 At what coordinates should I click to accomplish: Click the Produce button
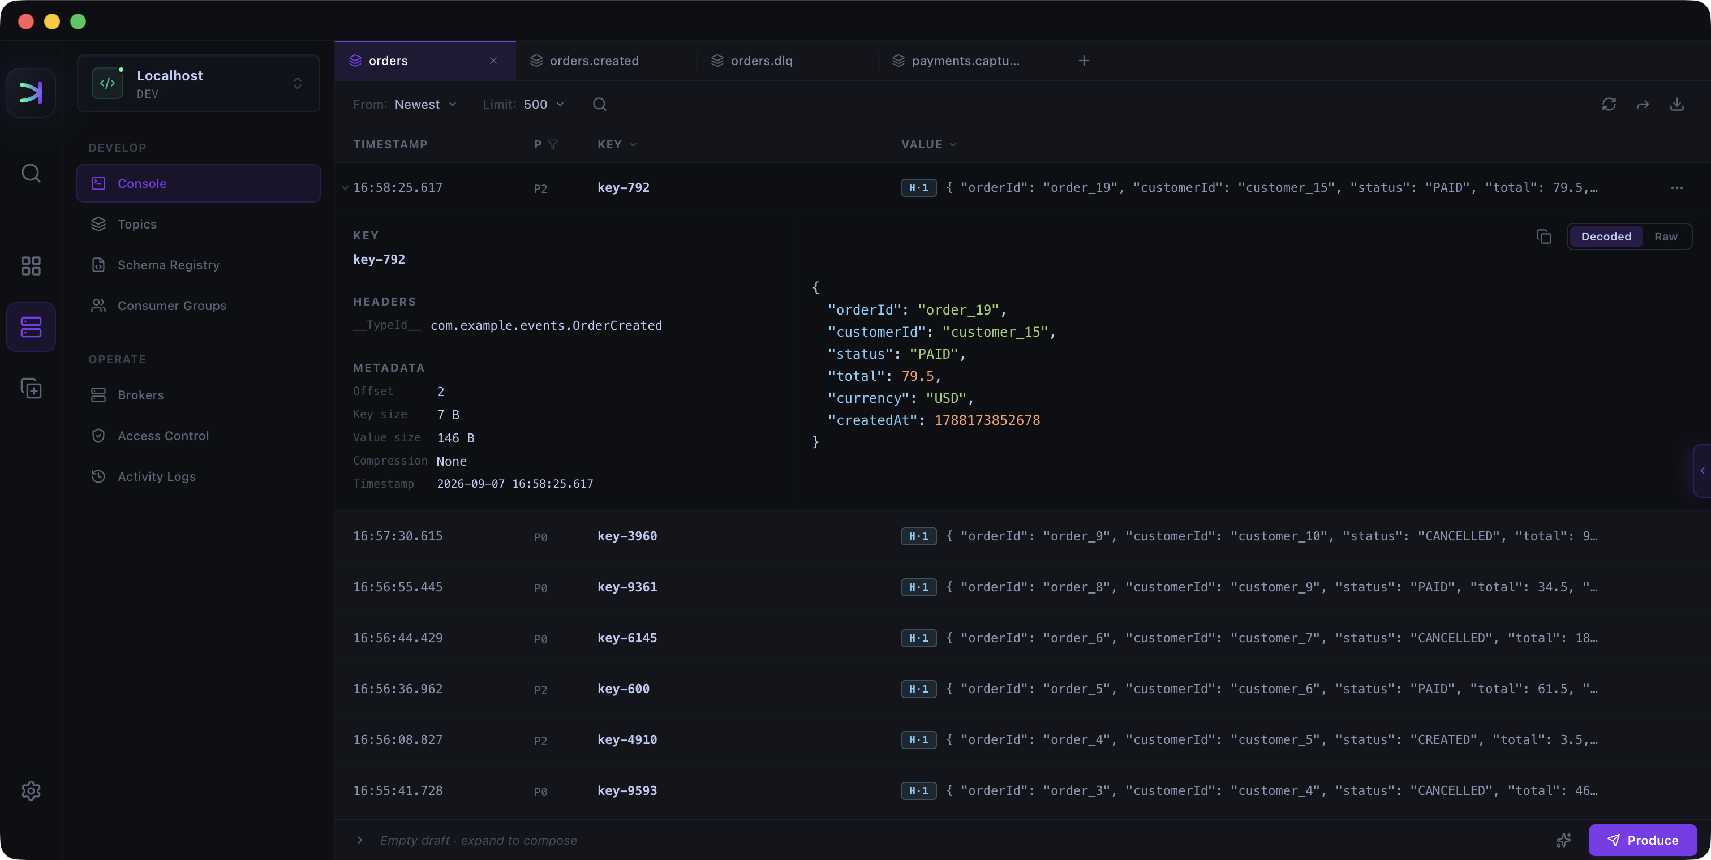(1642, 840)
